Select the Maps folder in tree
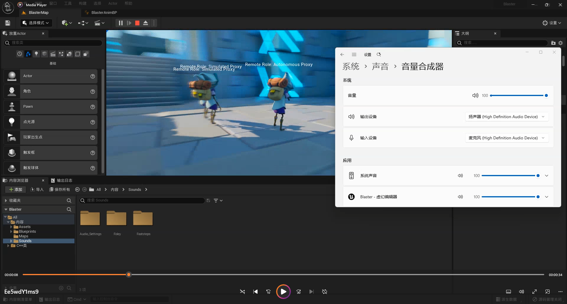The width and height of the screenshot is (567, 304). click(23, 236)
